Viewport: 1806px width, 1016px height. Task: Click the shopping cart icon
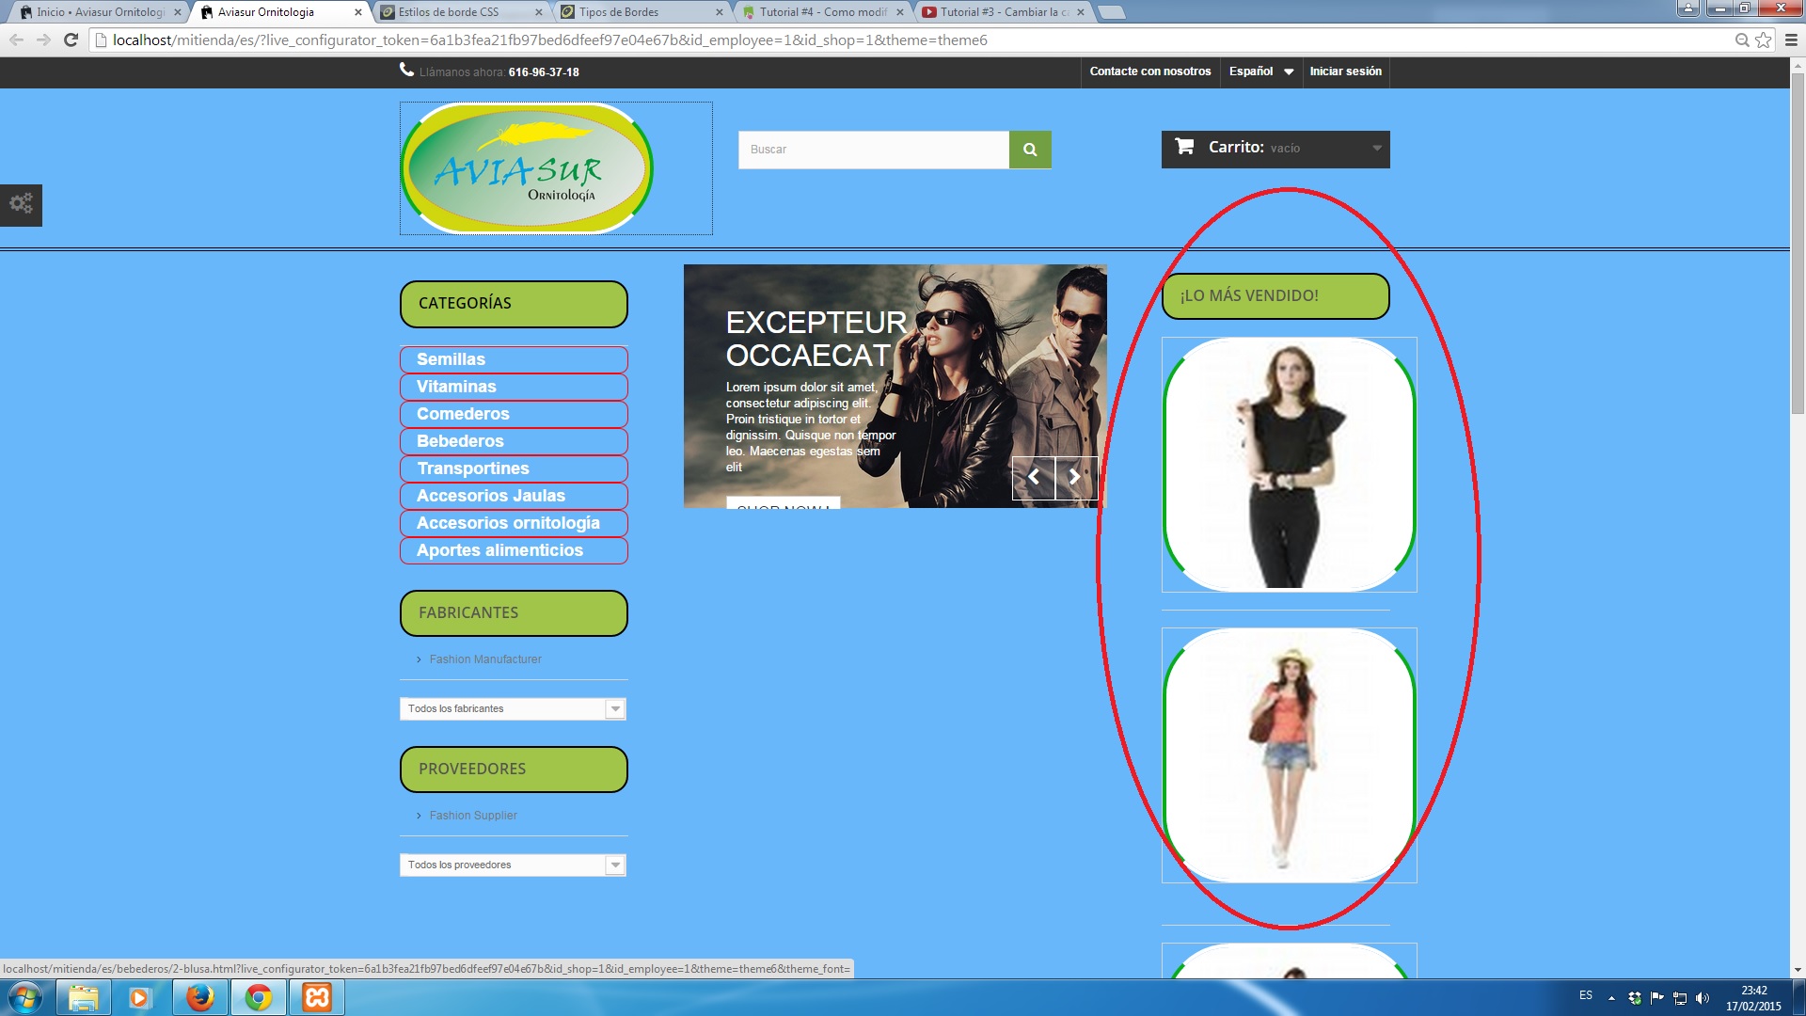(1184, 147)
